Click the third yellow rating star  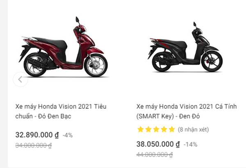tap(156, 130)
